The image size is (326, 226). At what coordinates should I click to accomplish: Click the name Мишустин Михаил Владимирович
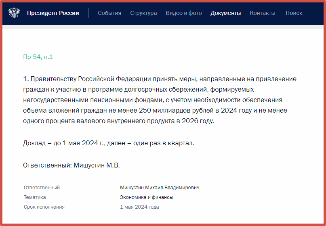(x=160, y=188)
